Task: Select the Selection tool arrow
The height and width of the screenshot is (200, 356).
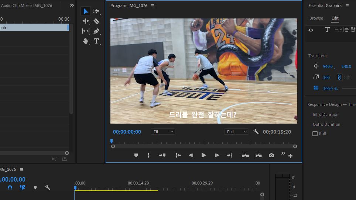Action: click(86, 11)
